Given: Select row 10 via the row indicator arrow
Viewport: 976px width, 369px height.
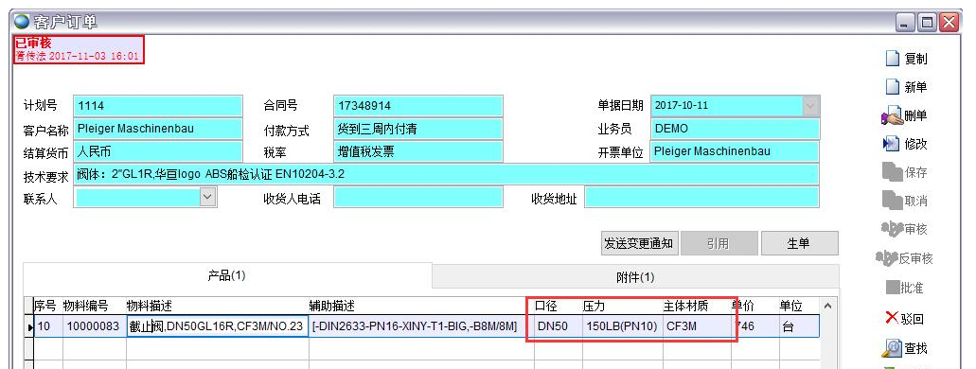Looking at the screenshot, I should pos(29,326).
